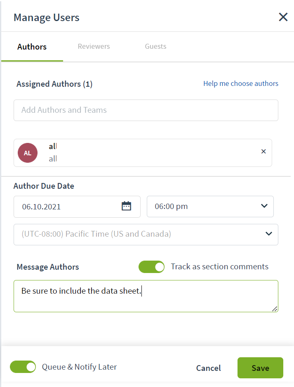Focus the Add Authors and Teams field

coord(146,110)
